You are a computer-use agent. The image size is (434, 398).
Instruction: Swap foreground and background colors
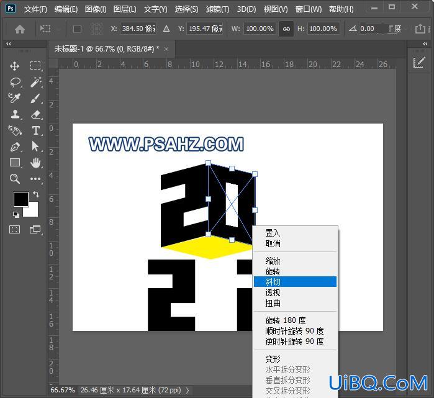[36, 194]
